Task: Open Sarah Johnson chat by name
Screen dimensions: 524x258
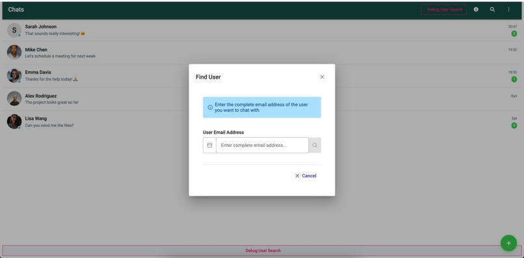Action: pyautogui.click(x=41, y=27)
